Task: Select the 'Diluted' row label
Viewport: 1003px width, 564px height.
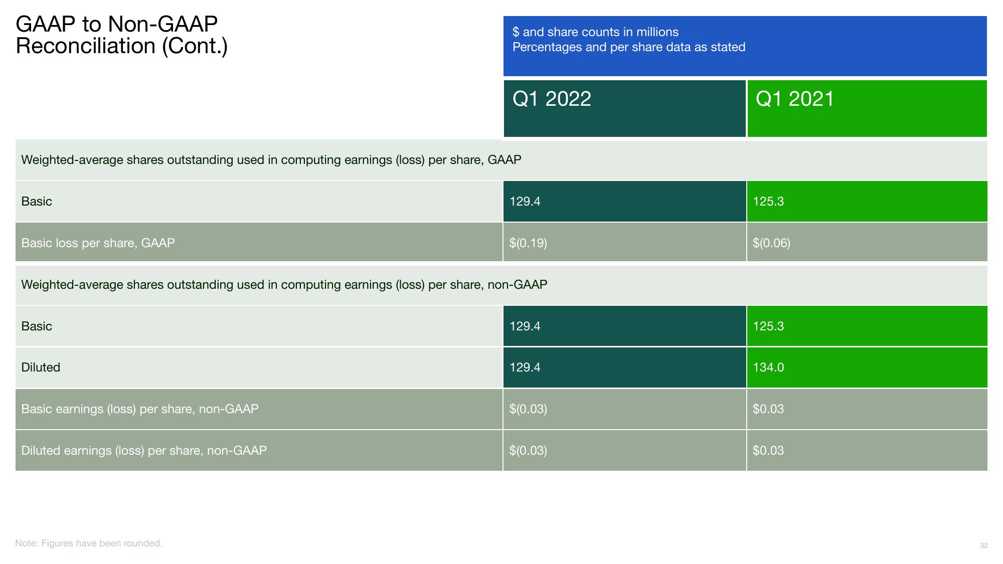Action: click(x=41, y=367)
